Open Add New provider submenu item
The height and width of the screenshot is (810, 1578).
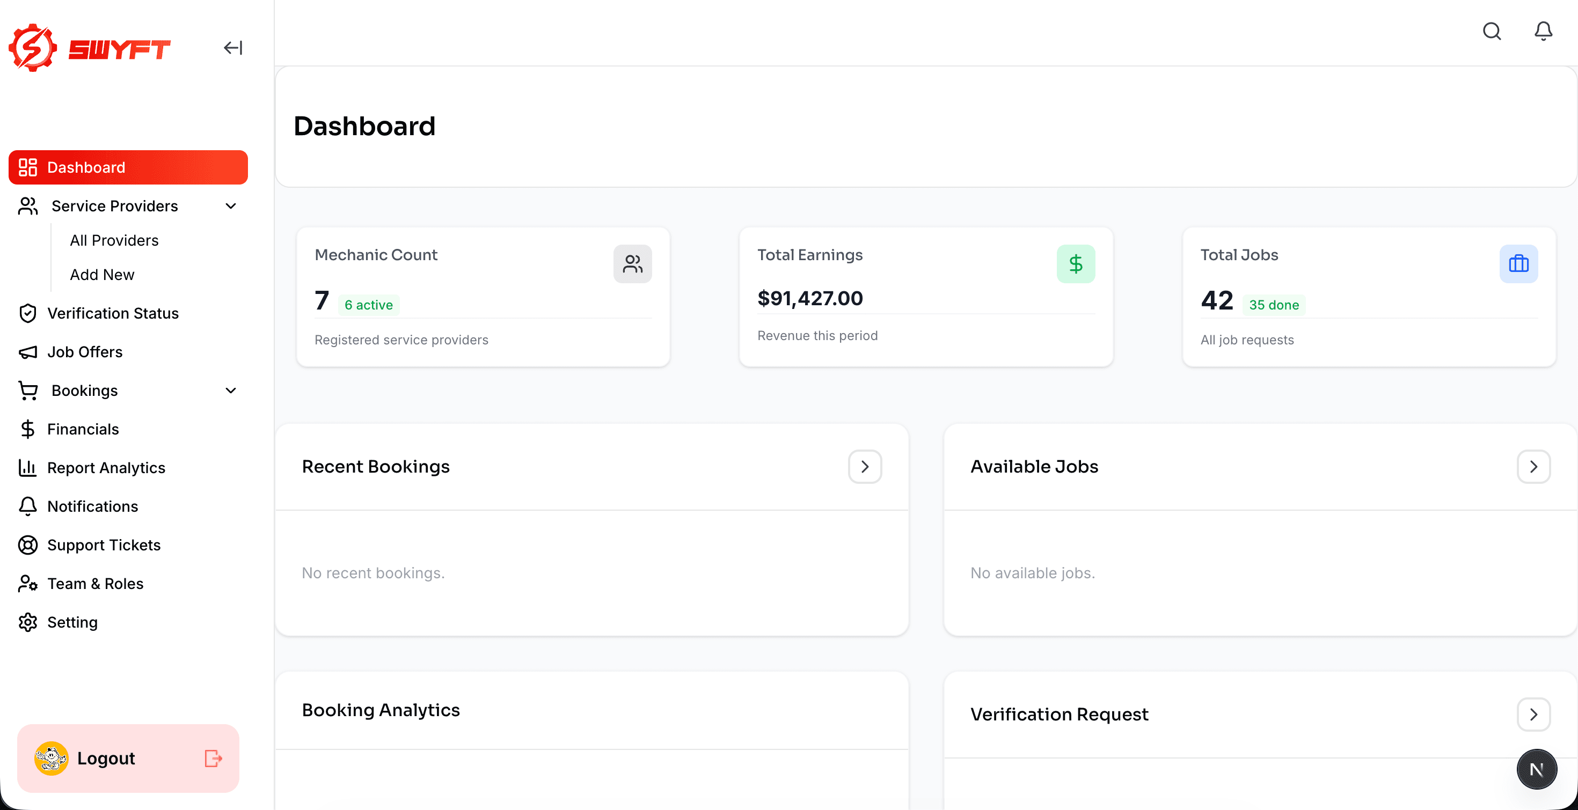[101, 274]
